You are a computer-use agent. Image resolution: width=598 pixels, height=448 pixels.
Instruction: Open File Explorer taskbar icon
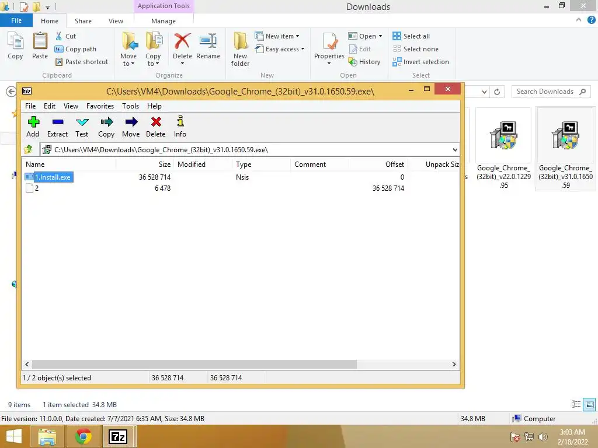pyautogui.click(x=47, y=436)
